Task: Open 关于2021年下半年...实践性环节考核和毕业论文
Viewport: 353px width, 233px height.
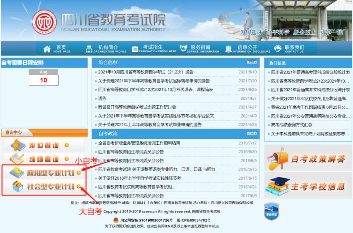Action: pos(156,116)
